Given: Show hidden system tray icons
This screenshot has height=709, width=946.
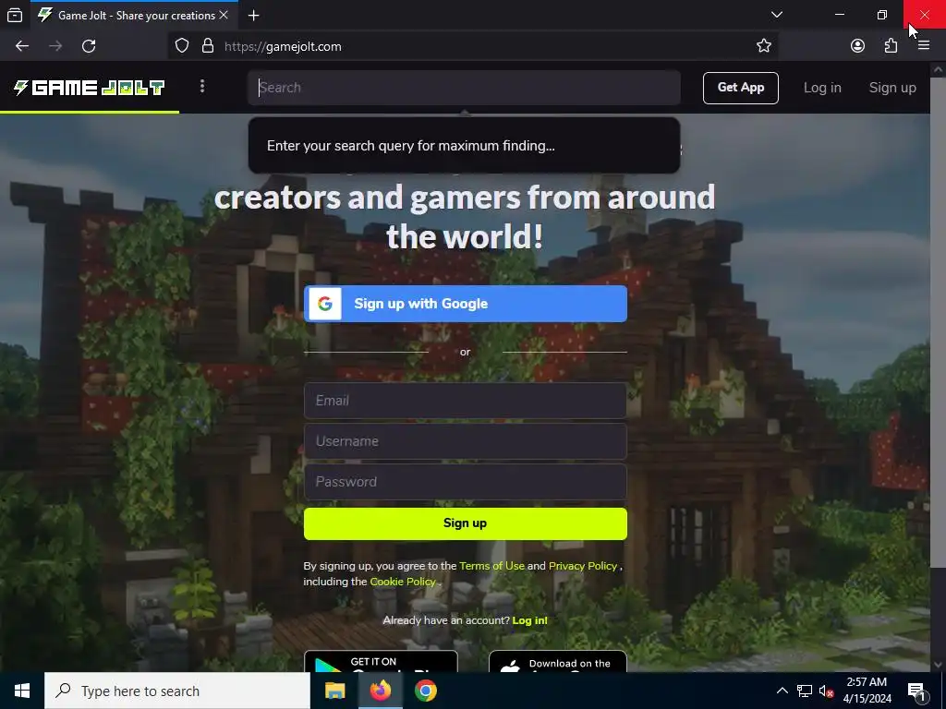Looking at the screenshot, I should click(x=782, y=691).
